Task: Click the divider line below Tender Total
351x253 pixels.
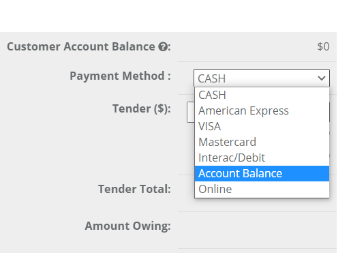Action: coord(257,211)
